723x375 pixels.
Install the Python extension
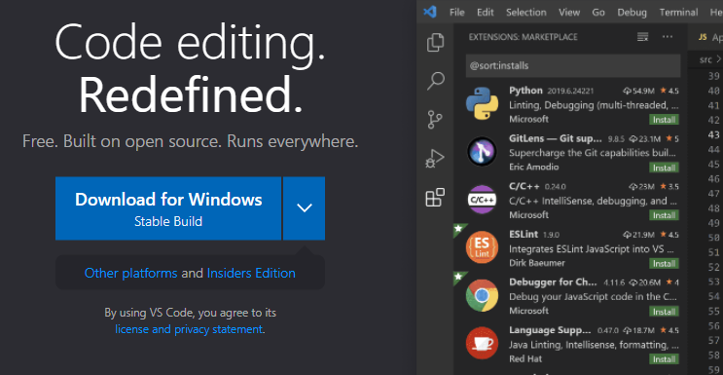[664, 120]
